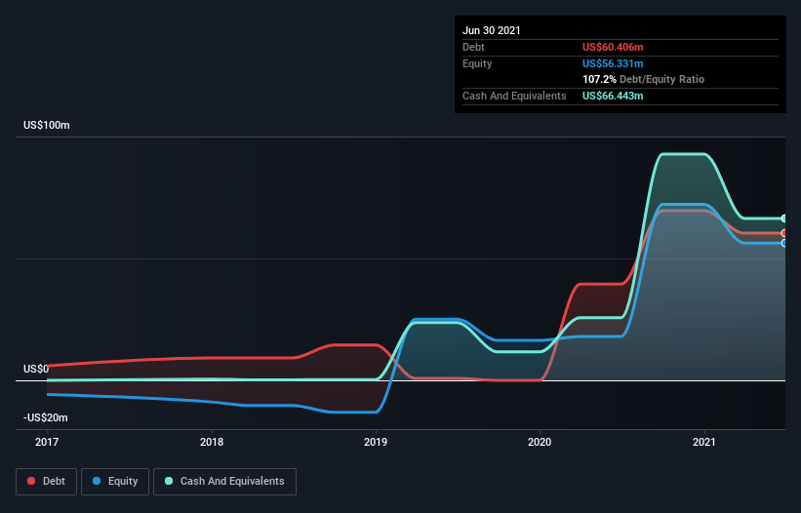Click the 107.2% Debt/Equity Ratio text

pyautogui.click(x=643, y=80)
